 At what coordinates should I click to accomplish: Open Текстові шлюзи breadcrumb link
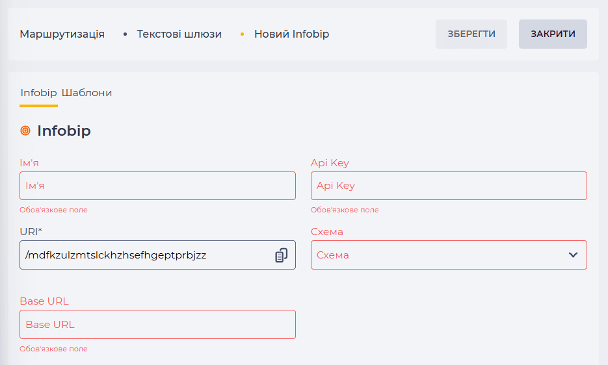[179, 34]
